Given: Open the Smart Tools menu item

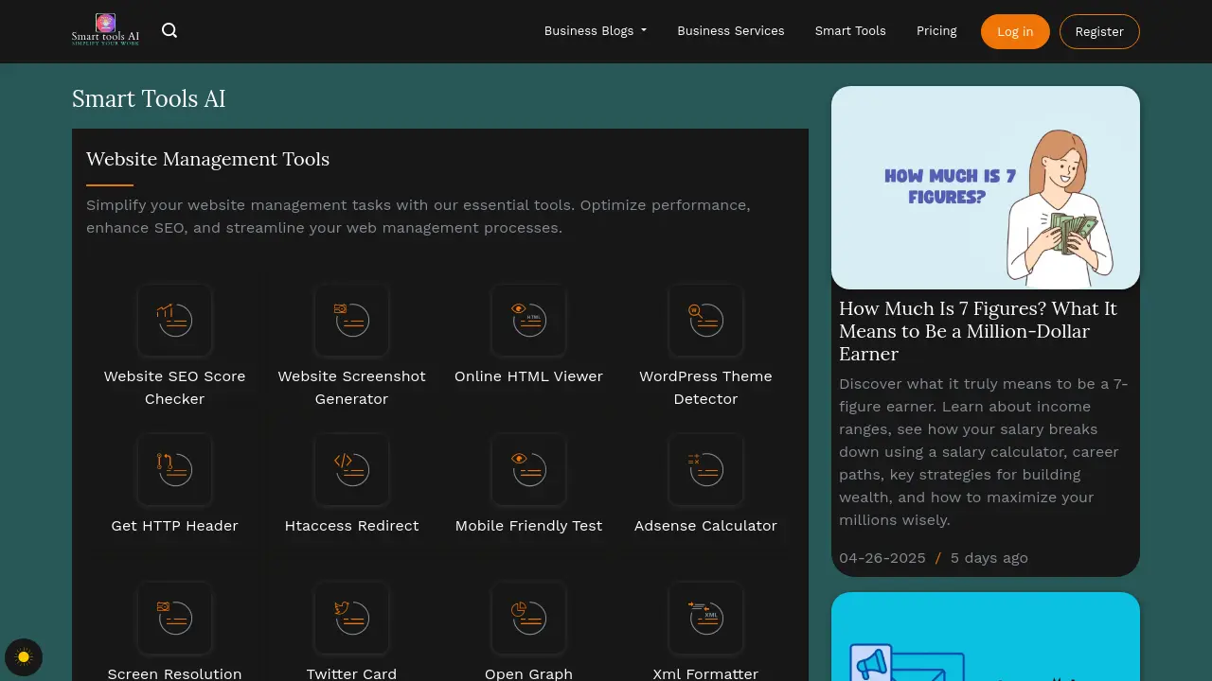Looking at the screenshot, I should pos(850,31).
